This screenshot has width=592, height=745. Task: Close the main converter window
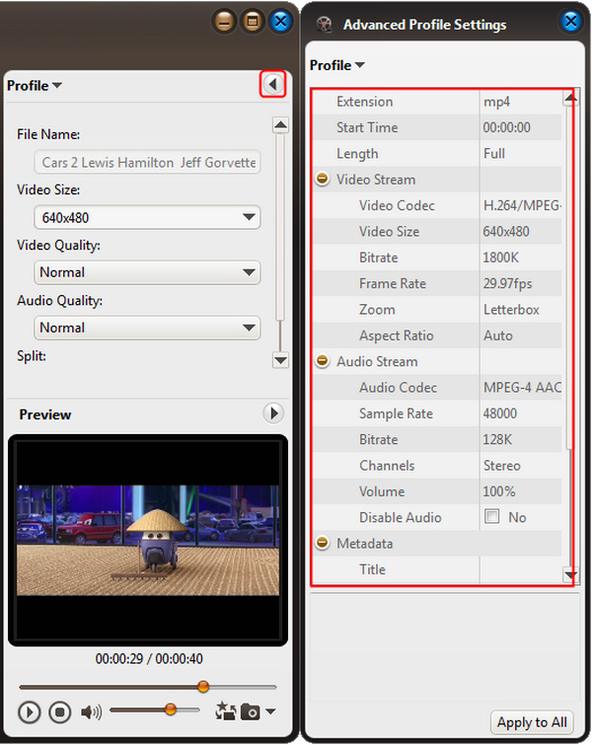[x=281, y=22]
